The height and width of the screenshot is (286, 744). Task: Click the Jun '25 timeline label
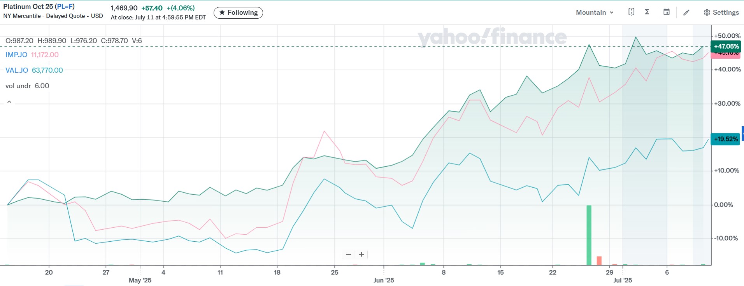[384, 280]
